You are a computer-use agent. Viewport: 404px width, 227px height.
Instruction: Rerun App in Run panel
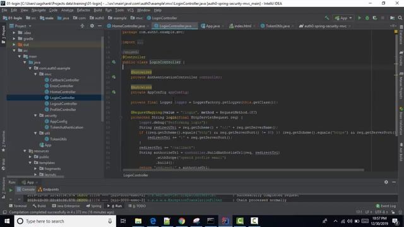click(11, 190)
